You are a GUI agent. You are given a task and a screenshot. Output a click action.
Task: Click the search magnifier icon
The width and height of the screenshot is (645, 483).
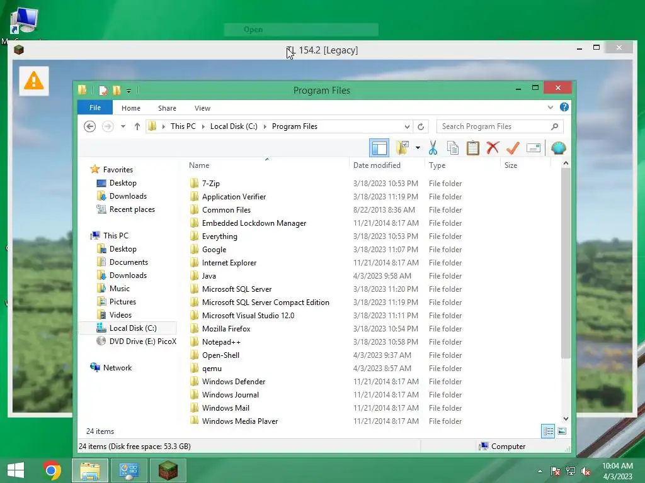click(x=554, y=126)
